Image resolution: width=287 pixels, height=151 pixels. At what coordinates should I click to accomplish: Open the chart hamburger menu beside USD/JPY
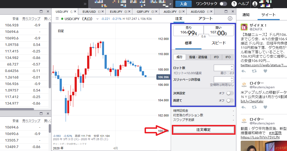57,19
